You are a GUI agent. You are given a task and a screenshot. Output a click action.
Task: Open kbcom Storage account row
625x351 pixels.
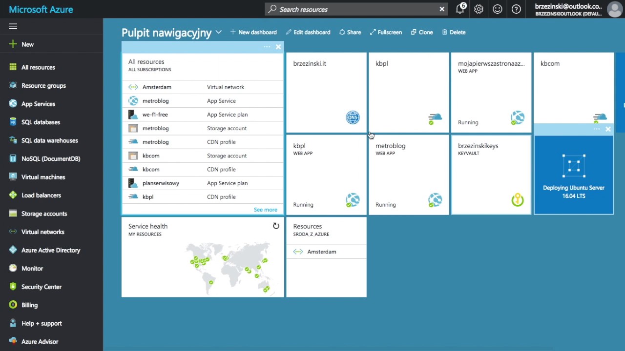[203, 156]
